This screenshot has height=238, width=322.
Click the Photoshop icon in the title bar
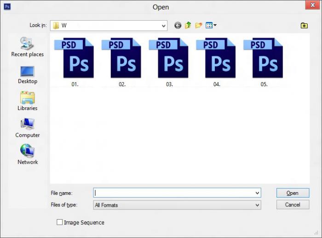coord(7,6)
